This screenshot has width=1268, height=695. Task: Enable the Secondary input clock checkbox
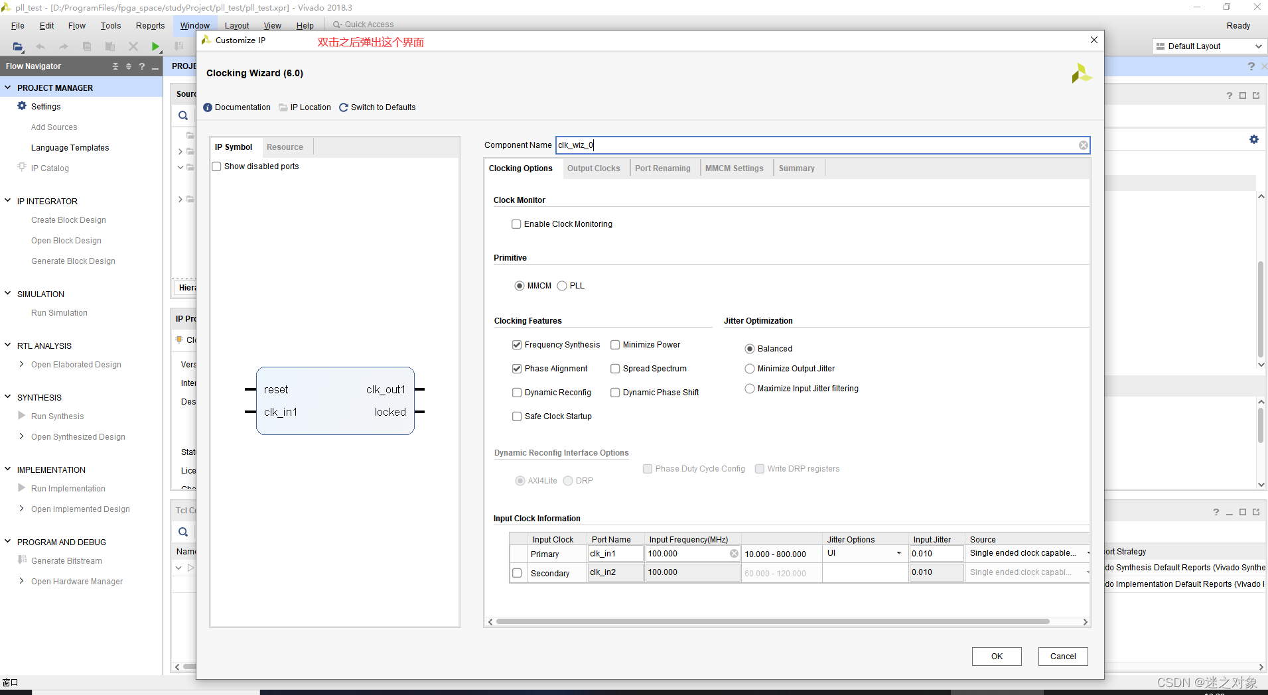point(518,573)
